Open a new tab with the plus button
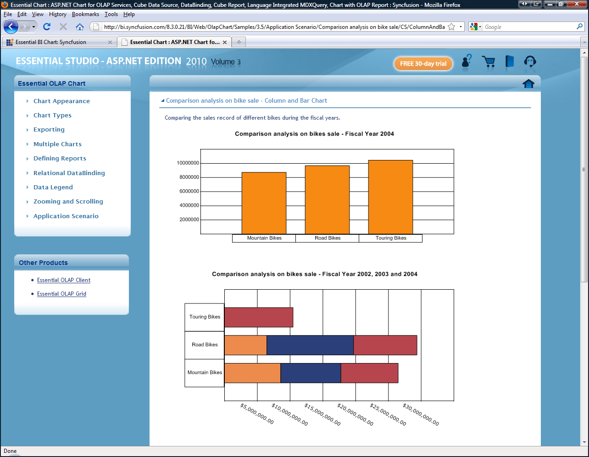589x457 pixels. point(238,41)
